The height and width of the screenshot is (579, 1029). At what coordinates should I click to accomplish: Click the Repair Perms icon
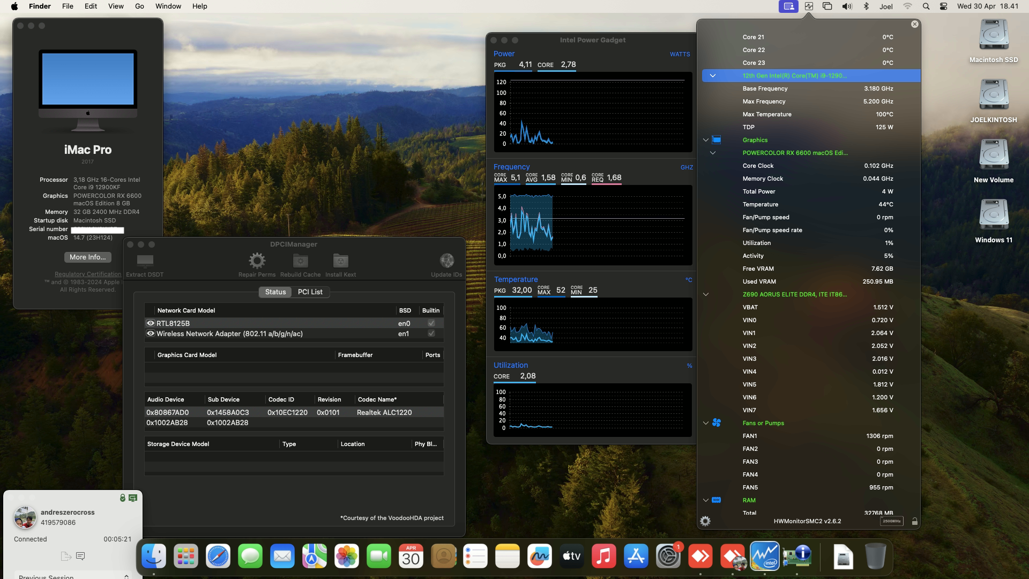tap(257, 262)
